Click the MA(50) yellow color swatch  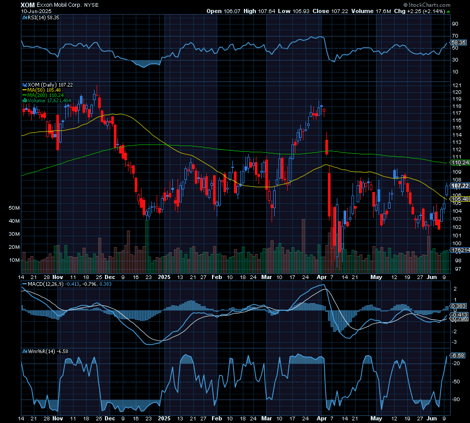tap(23, 90)
